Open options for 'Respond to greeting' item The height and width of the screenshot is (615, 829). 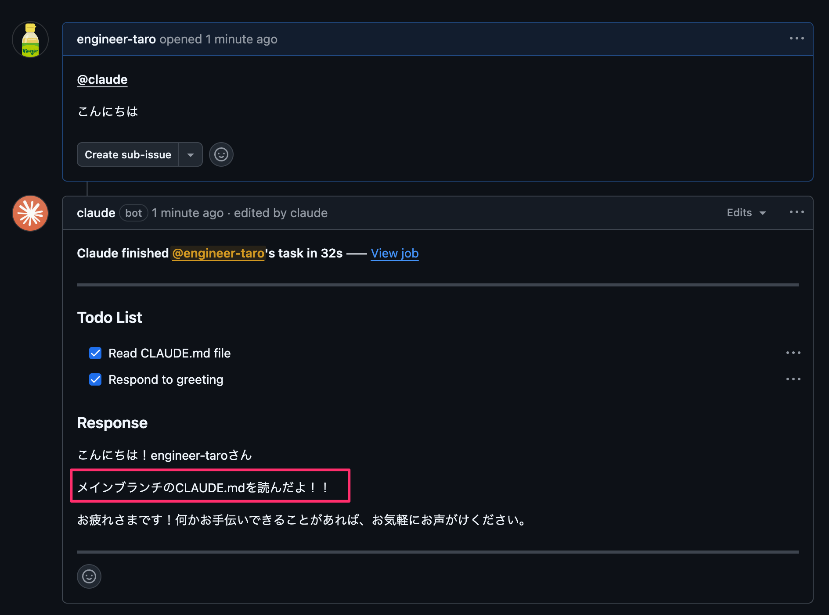[793, 379]
